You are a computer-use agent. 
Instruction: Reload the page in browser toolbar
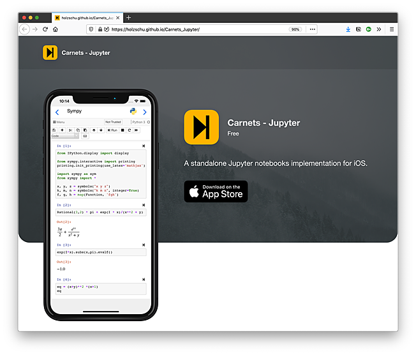(45, 29)
